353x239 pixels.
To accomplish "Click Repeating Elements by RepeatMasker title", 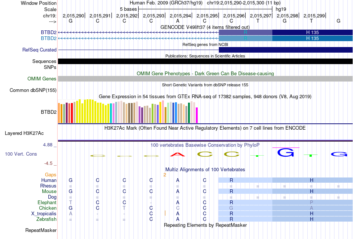I will pyautogui.click(x=205, y=225).
